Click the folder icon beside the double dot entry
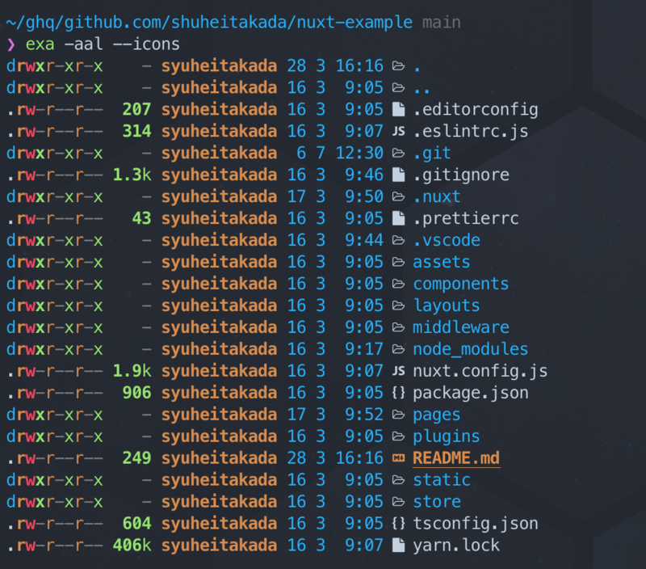This screenshot has width=646, height=569. point(398,88)
